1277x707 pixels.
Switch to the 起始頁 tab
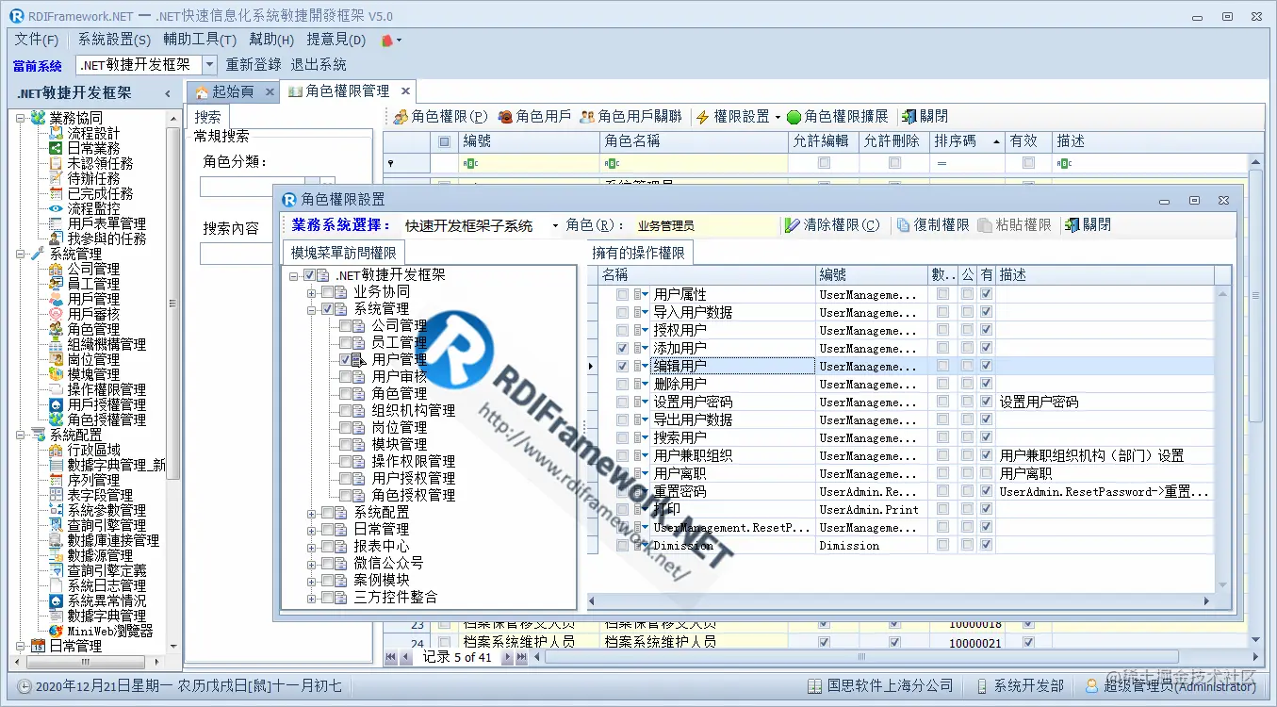pyautogui.click(x=234, y=91)
